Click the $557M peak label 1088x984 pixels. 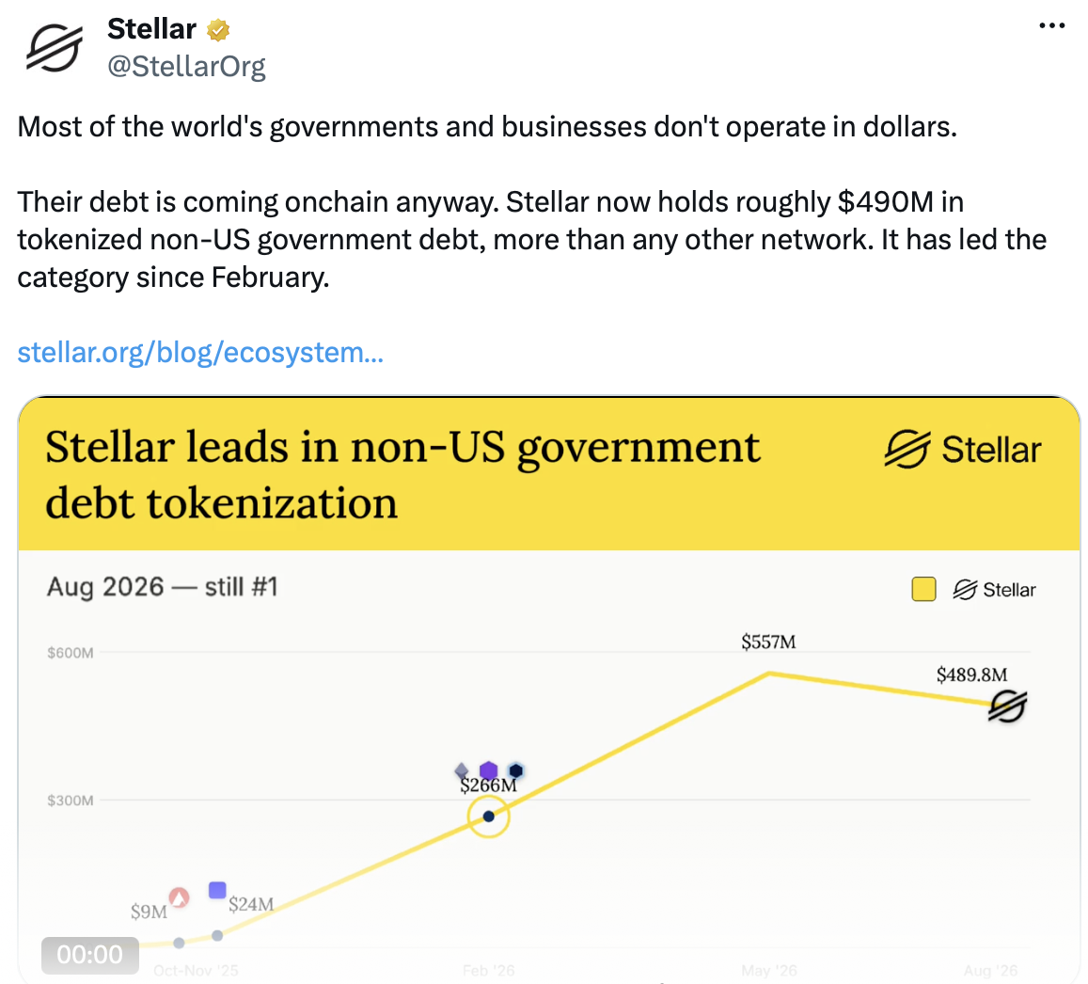pos(768,642)
